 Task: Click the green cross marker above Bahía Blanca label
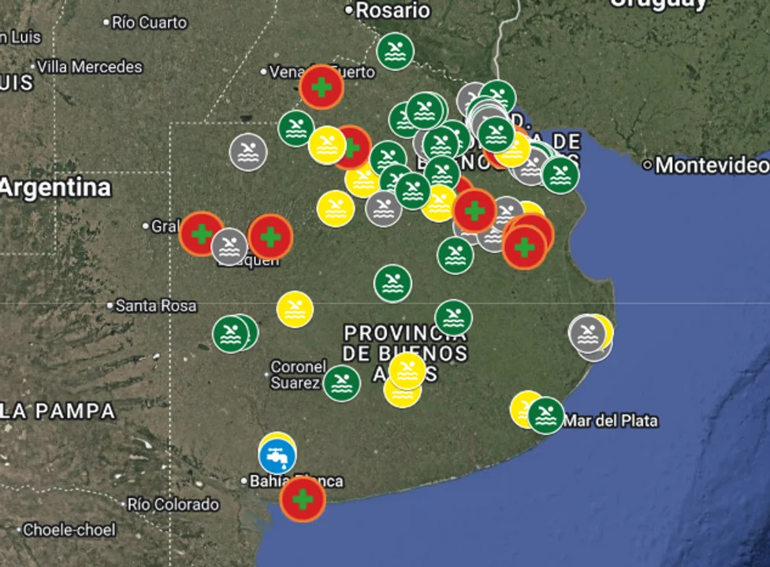click(303, 498)
